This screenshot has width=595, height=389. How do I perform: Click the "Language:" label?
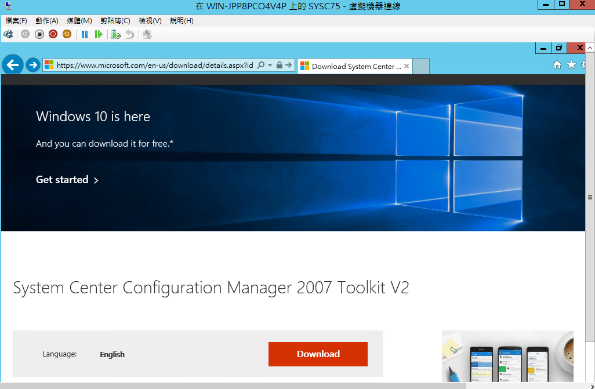[x=60, y=354]
